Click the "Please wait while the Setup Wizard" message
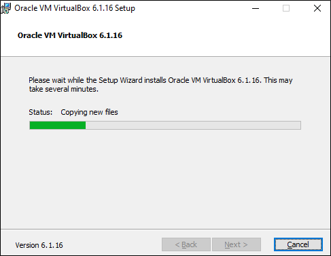The image size is (331, 256). tap(86, 80)
